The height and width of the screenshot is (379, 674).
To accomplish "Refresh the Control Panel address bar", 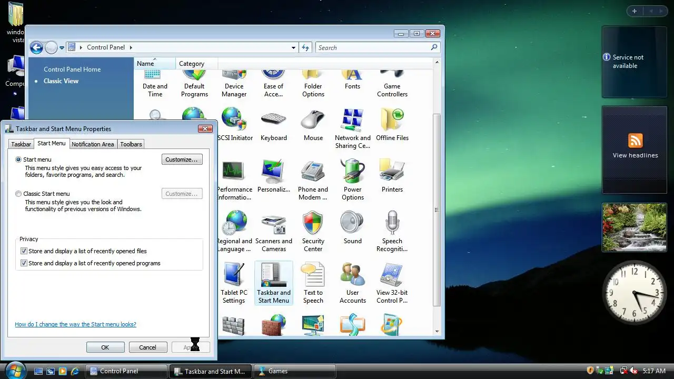I will (305, 47).
